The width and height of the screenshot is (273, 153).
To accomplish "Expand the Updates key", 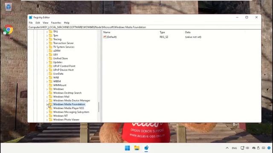I will coord(47,62).
